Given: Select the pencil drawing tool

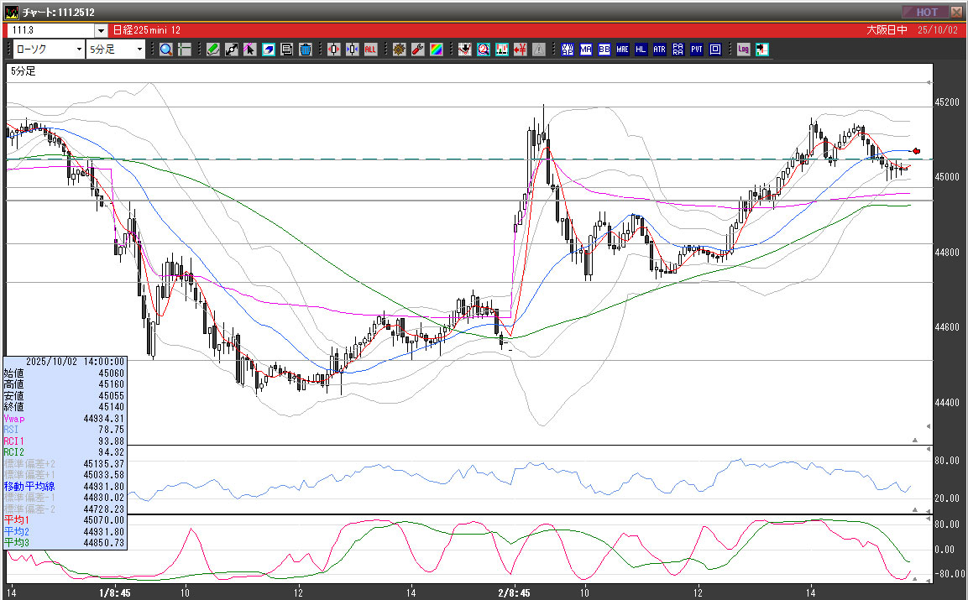Looking at the screenshot, I should tap(213, 50).
